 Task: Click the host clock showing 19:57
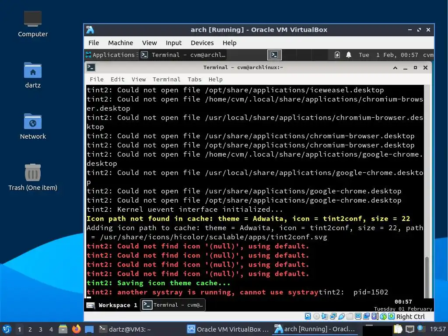click(x=437, y=329)
